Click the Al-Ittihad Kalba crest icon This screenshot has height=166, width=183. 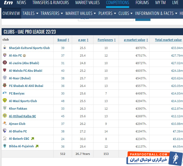click(5, 116)
